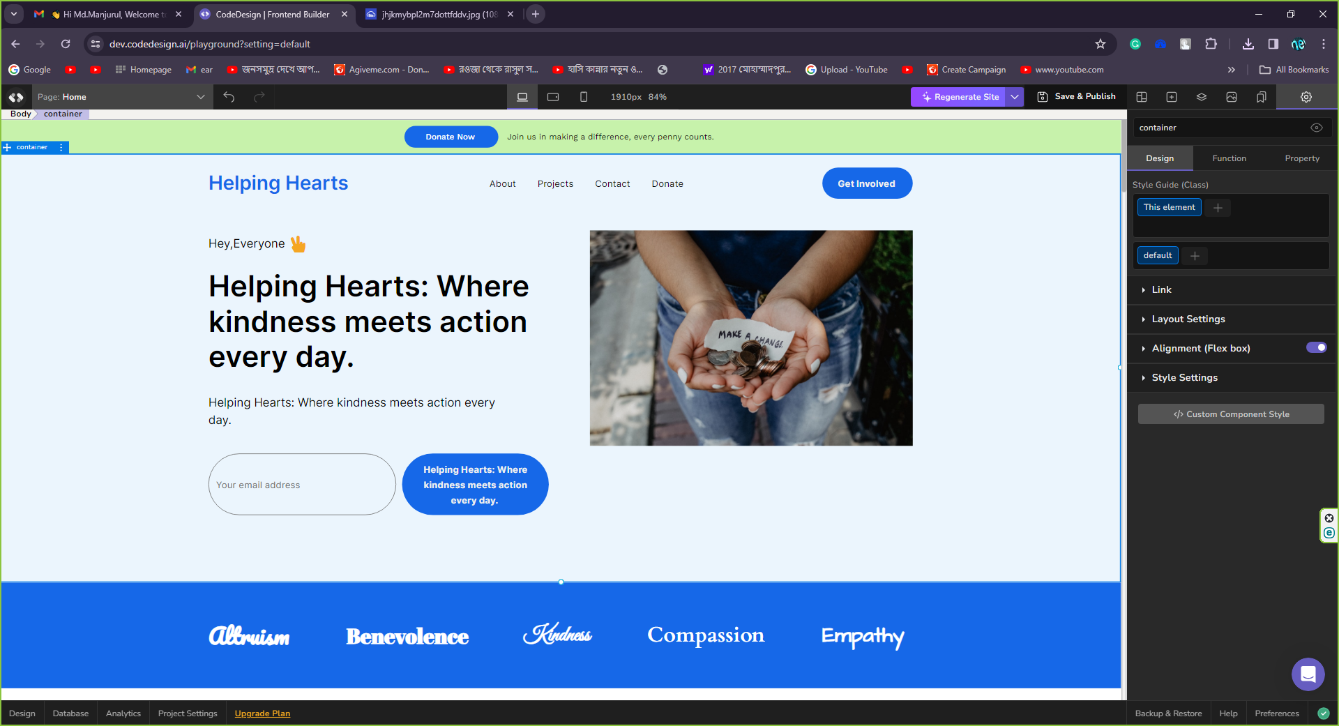Click the Upgrade Plan link
The image size is (1339, 726).
pos(262,713)
